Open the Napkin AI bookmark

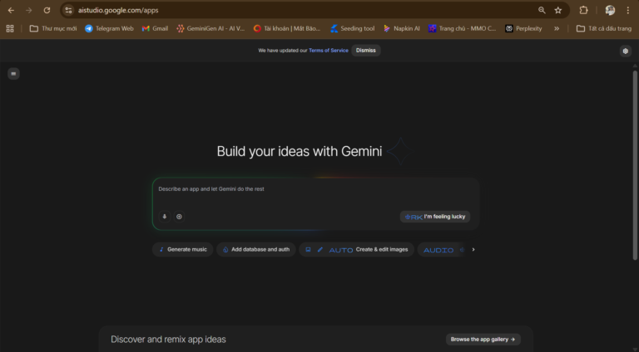[401, 28]
